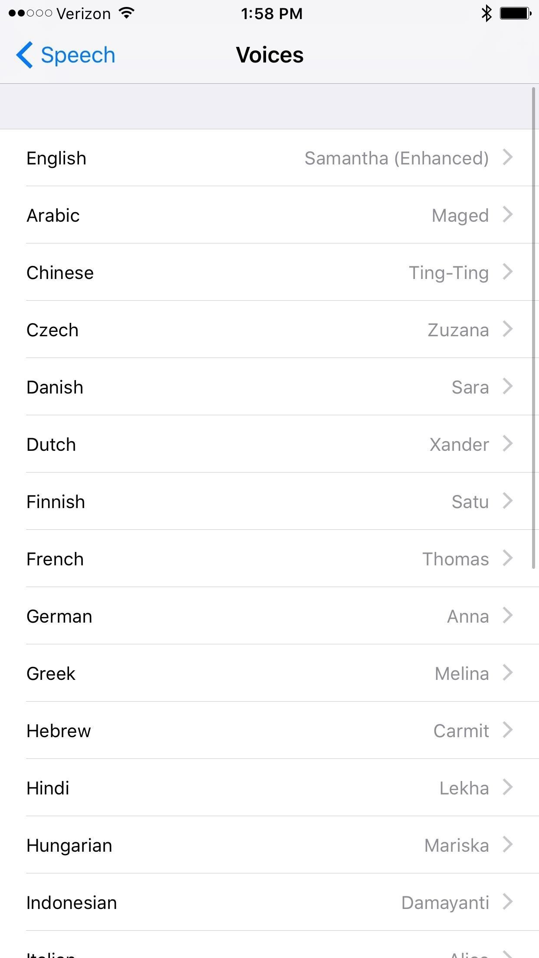Open the Danish voice options
539x958 pixels.
point(269,387)
